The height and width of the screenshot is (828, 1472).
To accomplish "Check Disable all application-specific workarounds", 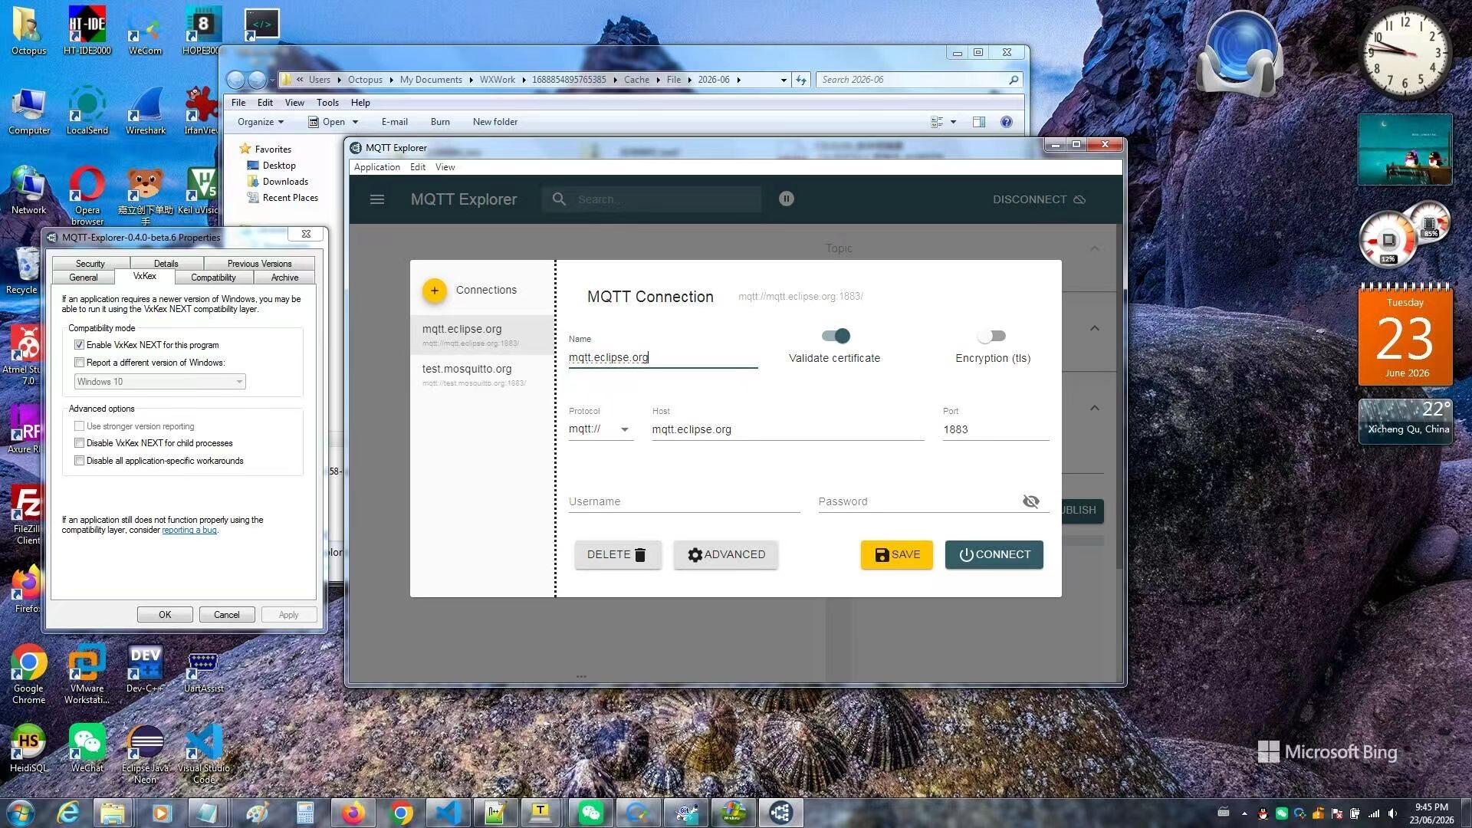I will [x=79, y=461].
